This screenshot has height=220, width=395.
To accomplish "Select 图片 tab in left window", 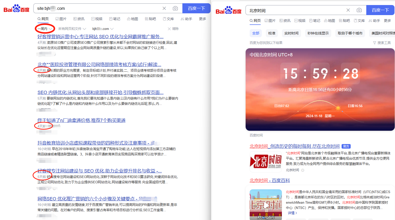I will (x=61, y=19).
